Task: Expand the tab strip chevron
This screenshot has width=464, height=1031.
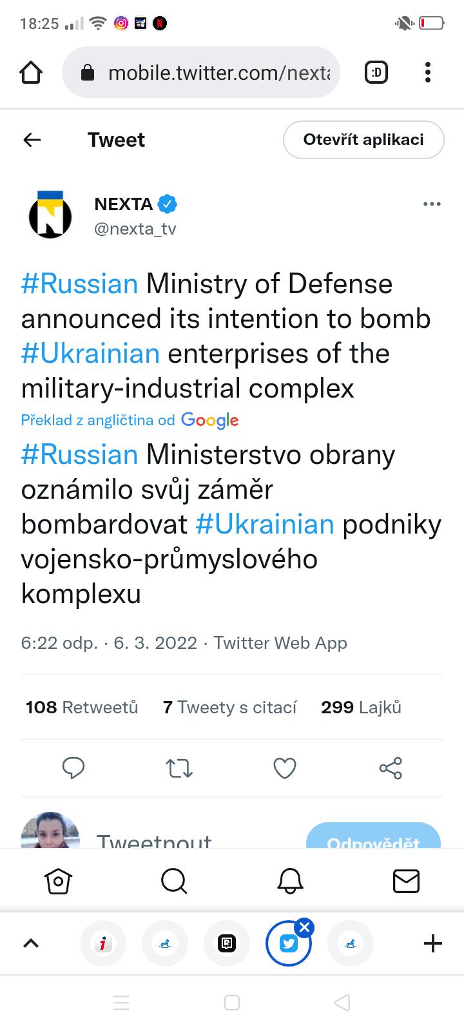Action: (x=31, y=943)
